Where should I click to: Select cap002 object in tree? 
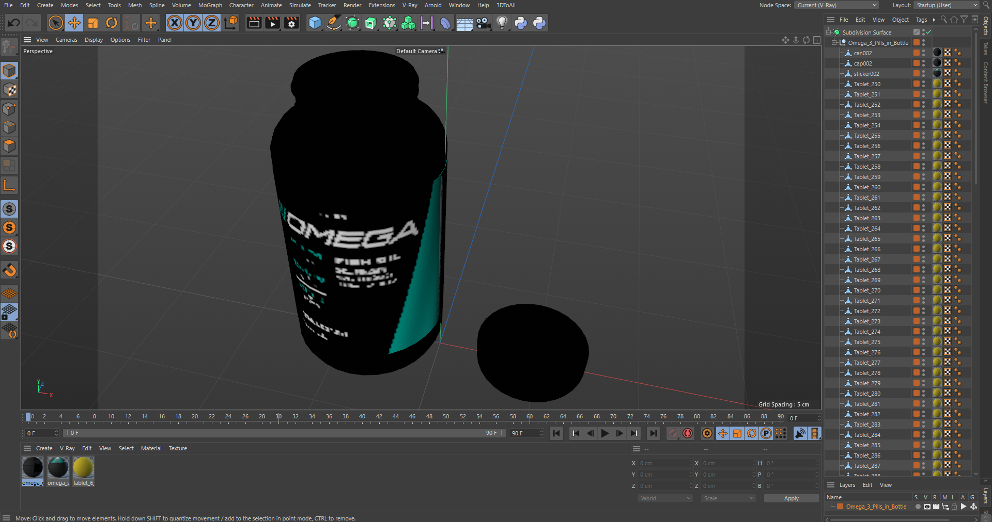(x=863, y=63)
